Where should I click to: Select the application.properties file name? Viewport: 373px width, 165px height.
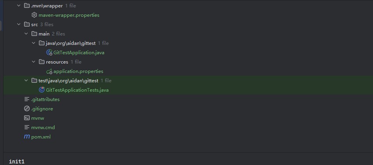tap(78, 71)
